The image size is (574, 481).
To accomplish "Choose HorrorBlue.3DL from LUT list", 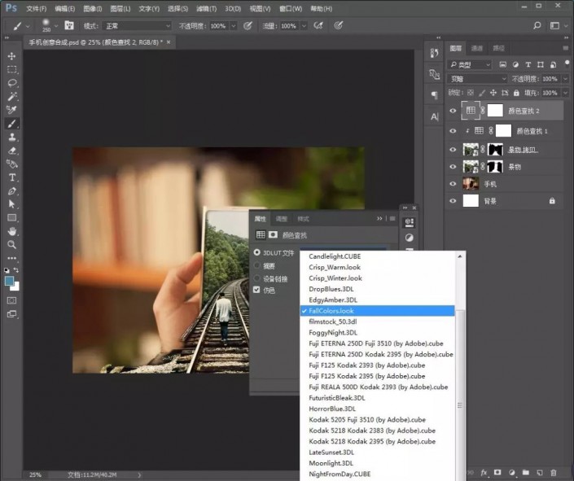I will (x=377, y=409).
